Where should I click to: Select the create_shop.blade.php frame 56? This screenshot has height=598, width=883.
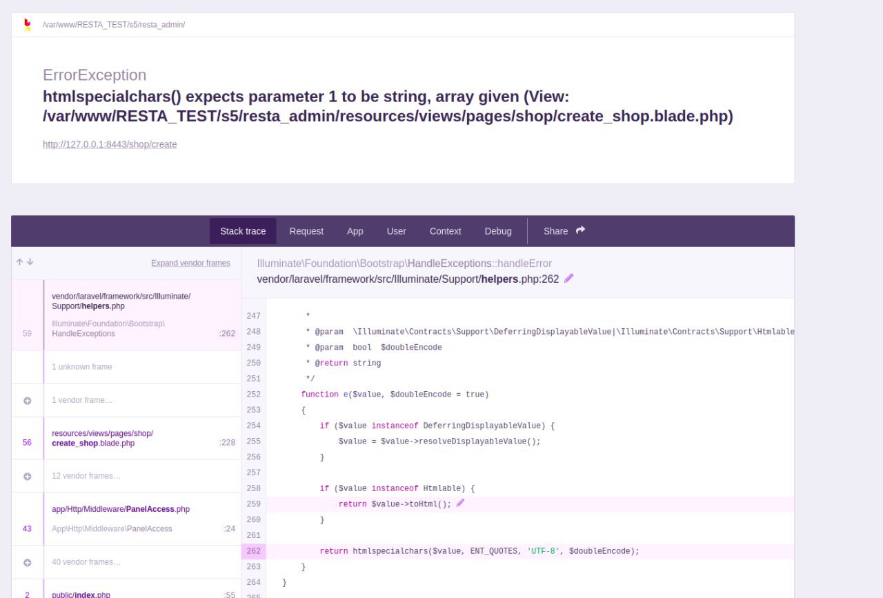pyautogui.click(x=126, y=438)
